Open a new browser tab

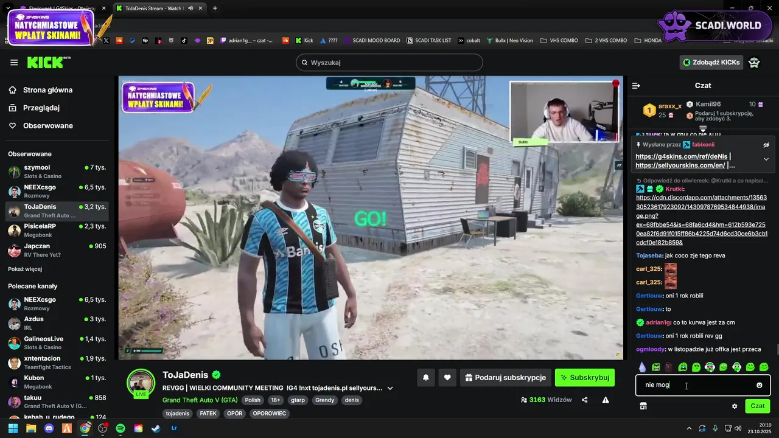215,8
